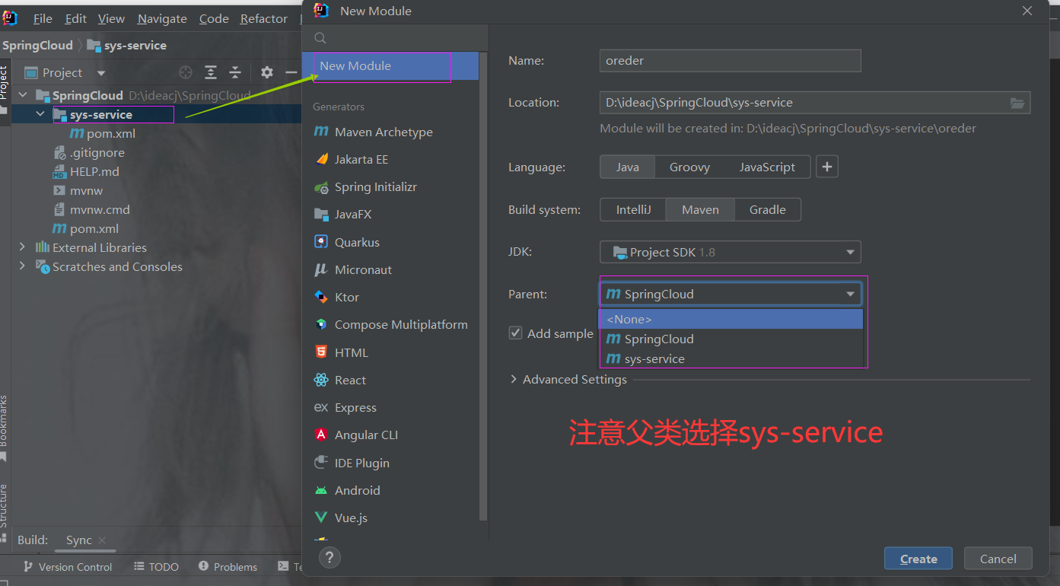Image resolution: width=1060 pixels, height=586 pixels.
Task: Open HELP.md in the project tree
Action: coord(85,171)
